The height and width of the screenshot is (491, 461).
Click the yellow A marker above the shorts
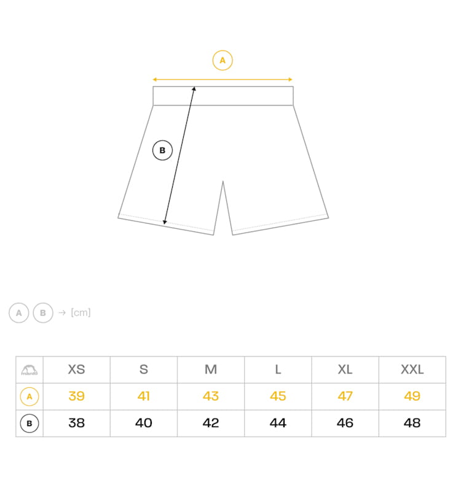223,60
